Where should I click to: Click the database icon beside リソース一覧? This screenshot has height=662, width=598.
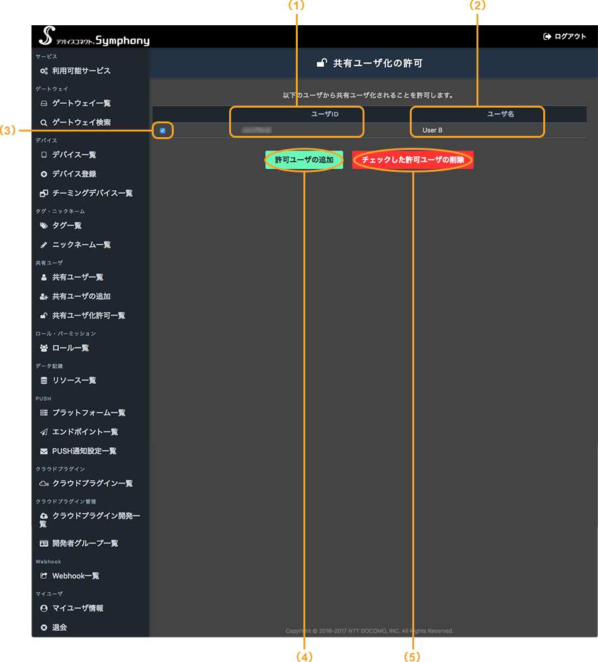coord(43,380)
